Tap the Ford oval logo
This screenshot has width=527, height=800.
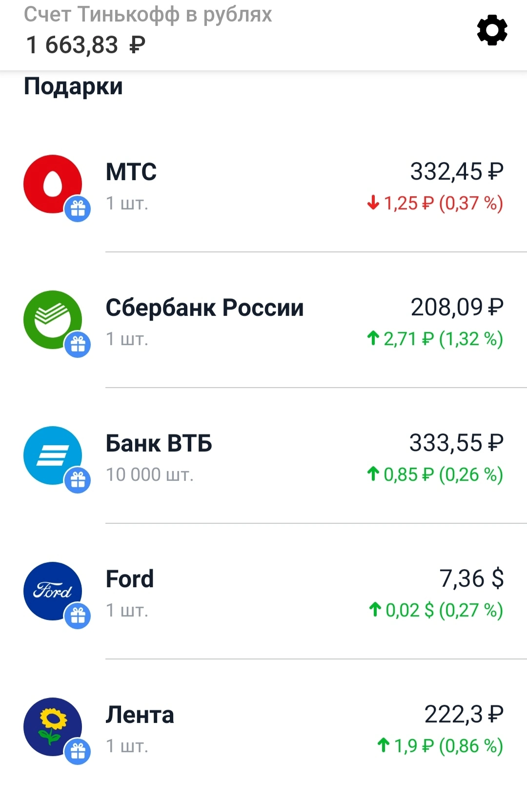point(53,591)
